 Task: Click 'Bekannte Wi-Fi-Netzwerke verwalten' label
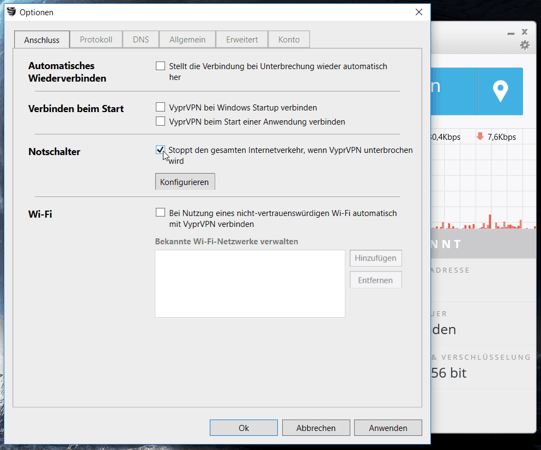coord(227,241)
